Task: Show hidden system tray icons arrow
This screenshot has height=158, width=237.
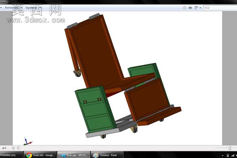Action: pyautogui.click(x=222, y=155)
